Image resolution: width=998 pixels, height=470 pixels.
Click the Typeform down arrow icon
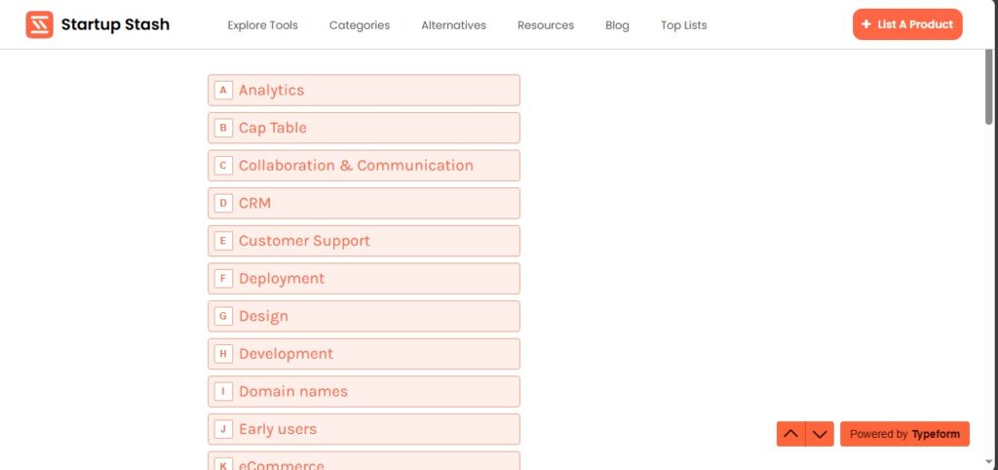[x=820, y=434]
